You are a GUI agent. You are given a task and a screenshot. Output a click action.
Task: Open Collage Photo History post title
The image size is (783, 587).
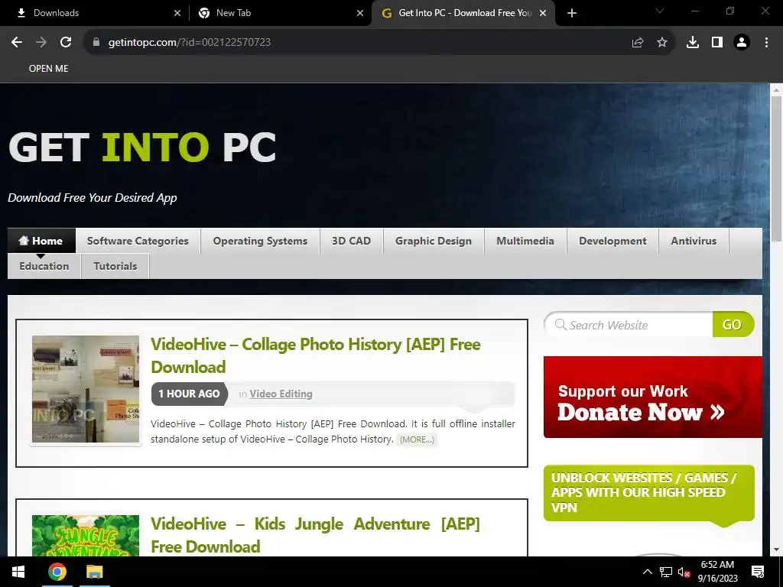[x=316, y=355]
